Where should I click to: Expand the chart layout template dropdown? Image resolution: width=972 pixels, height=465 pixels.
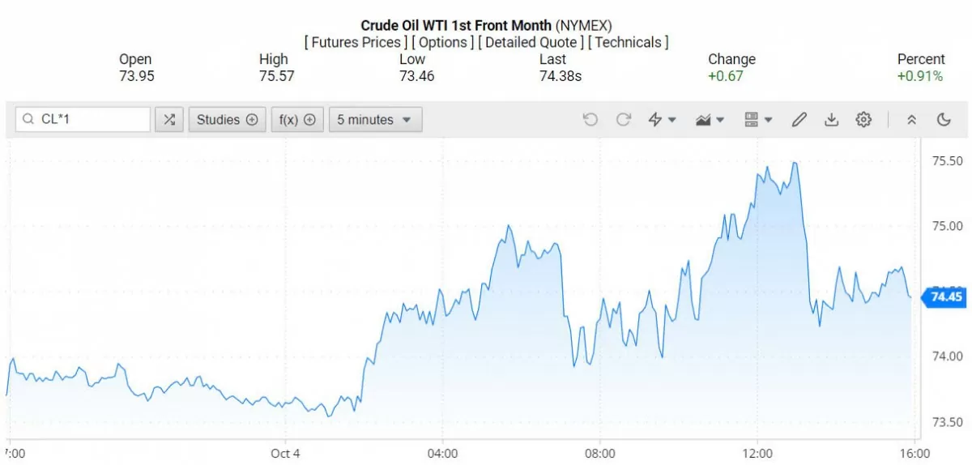[x=758, y=120]
